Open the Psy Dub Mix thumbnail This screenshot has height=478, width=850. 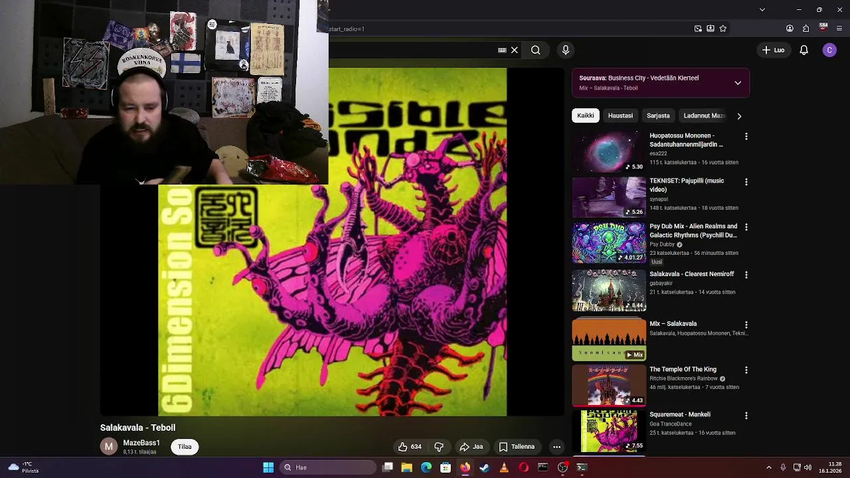pyautogui.click(x=609, y=243)
